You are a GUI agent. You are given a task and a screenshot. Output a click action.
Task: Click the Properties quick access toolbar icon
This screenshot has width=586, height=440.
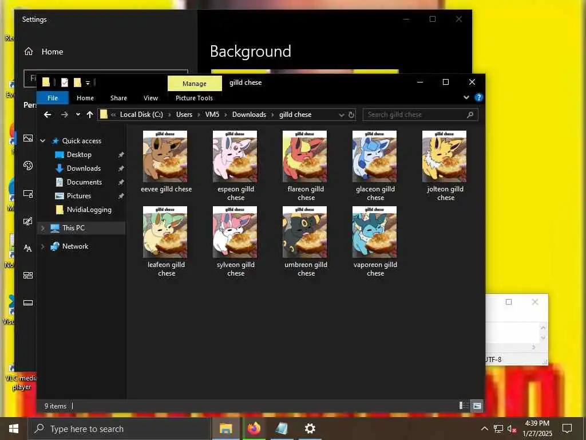[65, 82]
